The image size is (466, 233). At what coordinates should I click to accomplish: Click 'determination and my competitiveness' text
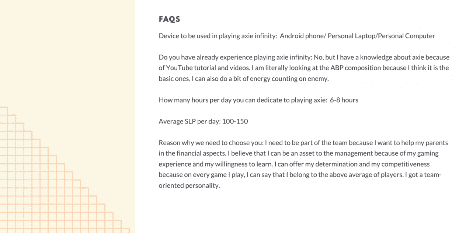click(373, 164)
